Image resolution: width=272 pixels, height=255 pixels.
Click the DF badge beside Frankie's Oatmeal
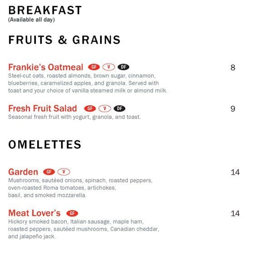tap(123, 67)
